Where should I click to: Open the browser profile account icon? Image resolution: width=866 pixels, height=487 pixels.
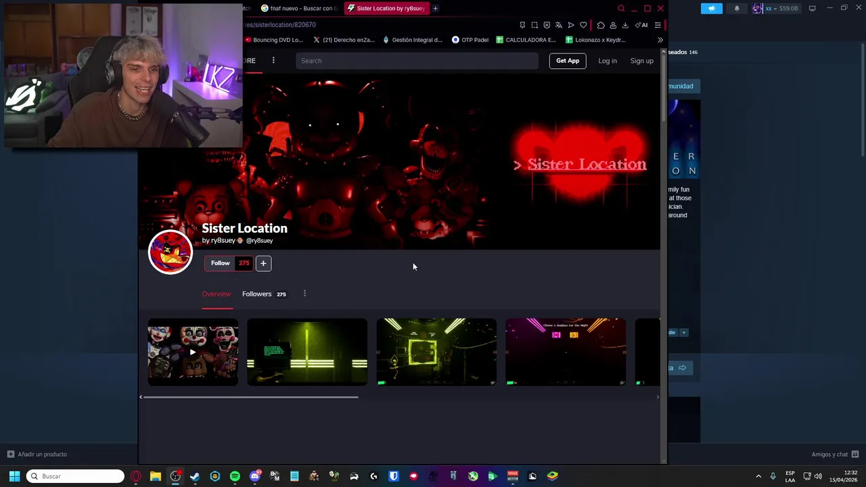613,25
